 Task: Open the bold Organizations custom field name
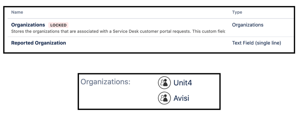point(28,25)
